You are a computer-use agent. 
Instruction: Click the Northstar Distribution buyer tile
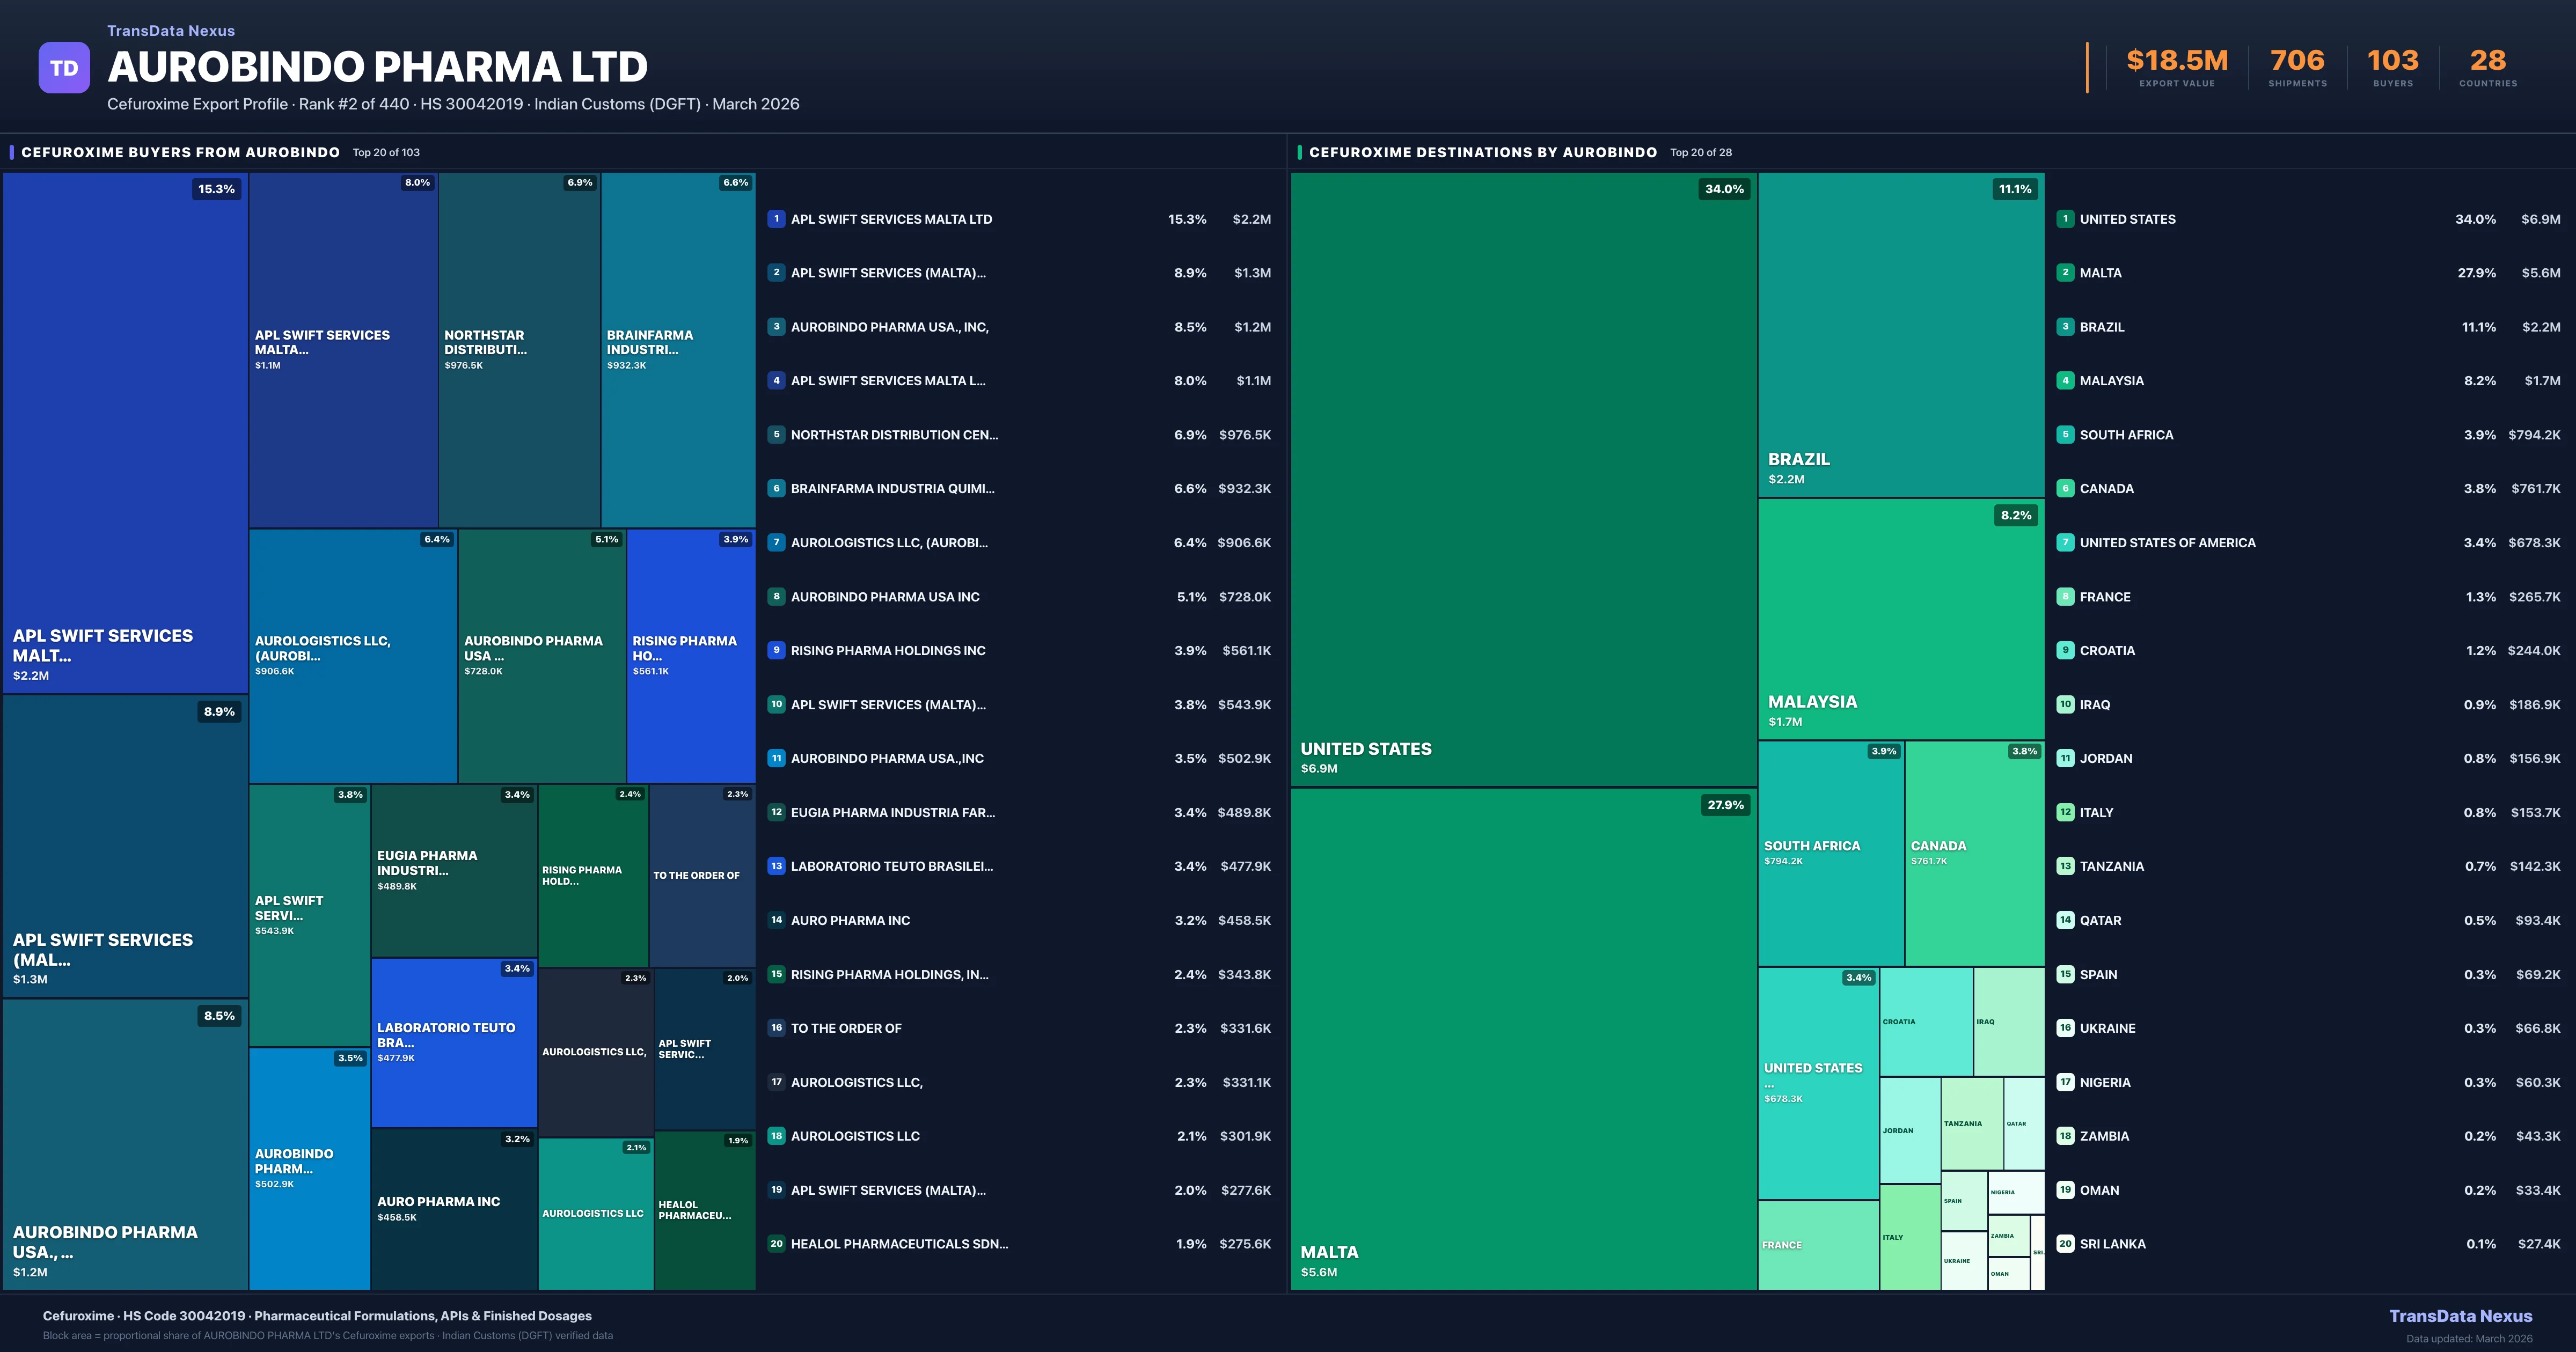tap(519, 350)
